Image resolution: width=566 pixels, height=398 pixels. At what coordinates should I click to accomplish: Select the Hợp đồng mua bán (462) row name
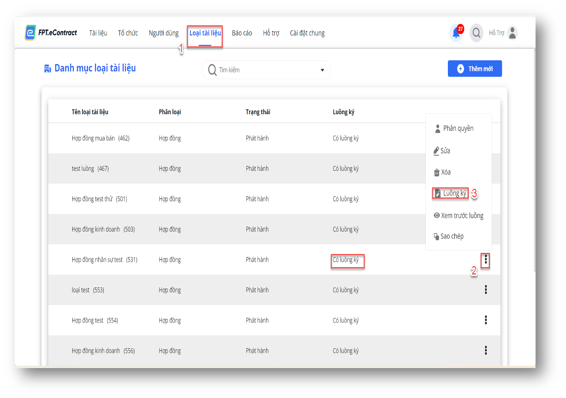point(101,138)
